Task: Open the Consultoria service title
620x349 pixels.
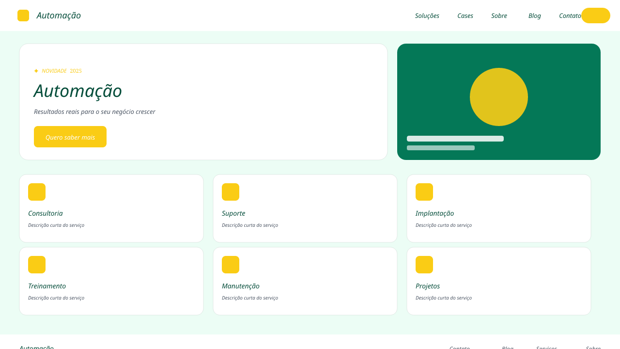Action: click(x=46, y=213)
